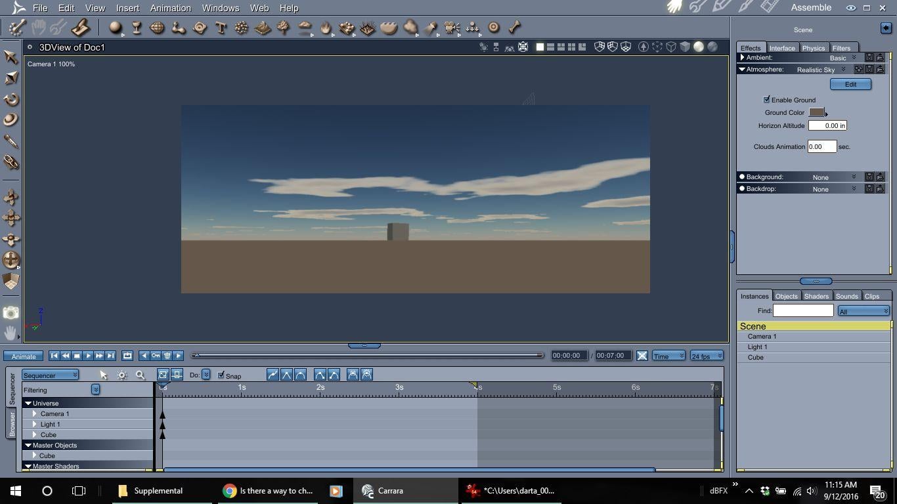This screenshot has height=504, width=897.
Task: Toggle the eye icon beside Assemble
Action: 851,8
